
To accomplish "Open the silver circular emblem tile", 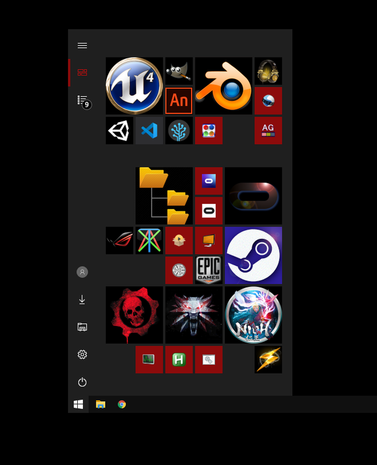I will click(x=179, y=270).
